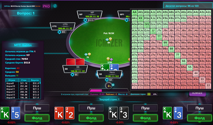This screenshot has height=125, width=213.
Task: Select the AA cell in the range chart
Action: coord(134,13)
